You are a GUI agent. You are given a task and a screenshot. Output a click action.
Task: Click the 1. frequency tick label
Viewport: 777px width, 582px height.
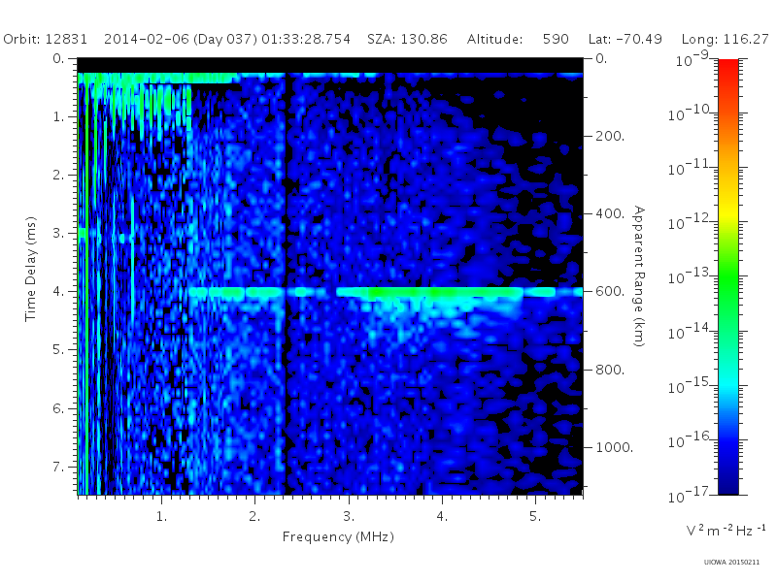point(162,517)
